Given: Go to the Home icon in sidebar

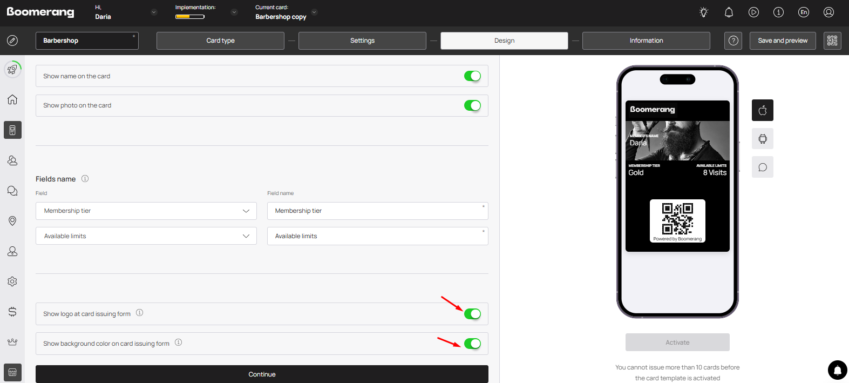Looking at the screenshot, I should tap(12, 99).
